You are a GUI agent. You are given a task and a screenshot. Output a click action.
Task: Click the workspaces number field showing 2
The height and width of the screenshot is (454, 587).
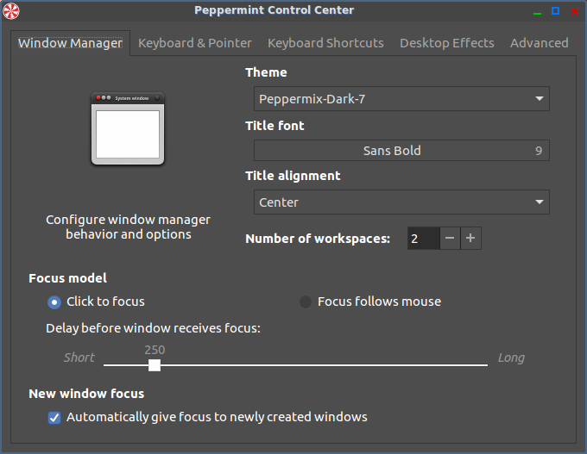[x=423, y=238]
